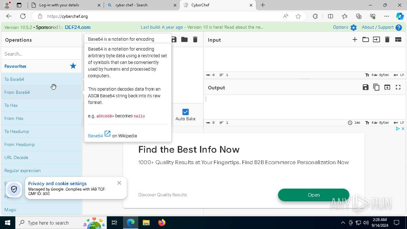Open folder as input icon
This screenshot has height=229, width=407.
(366, 39)
